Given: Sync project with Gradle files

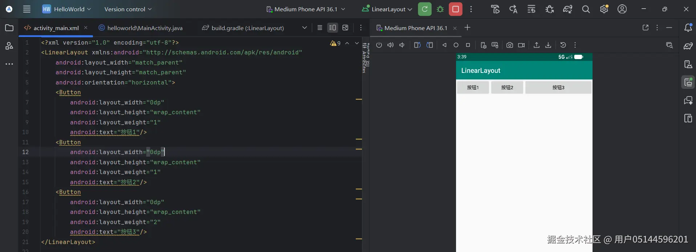Looking at the screenshot, I should pos(568,9).
